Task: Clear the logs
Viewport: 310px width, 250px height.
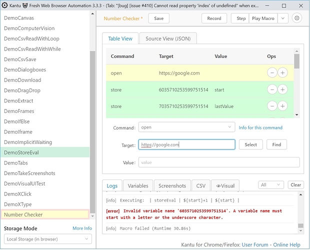Action: pos(296,185)
